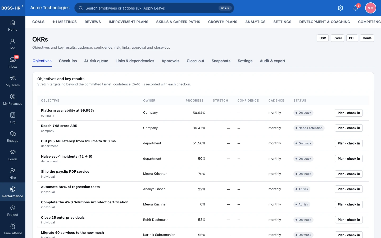
Task: Click the Needs attention status badge
Action: point(309,128)
